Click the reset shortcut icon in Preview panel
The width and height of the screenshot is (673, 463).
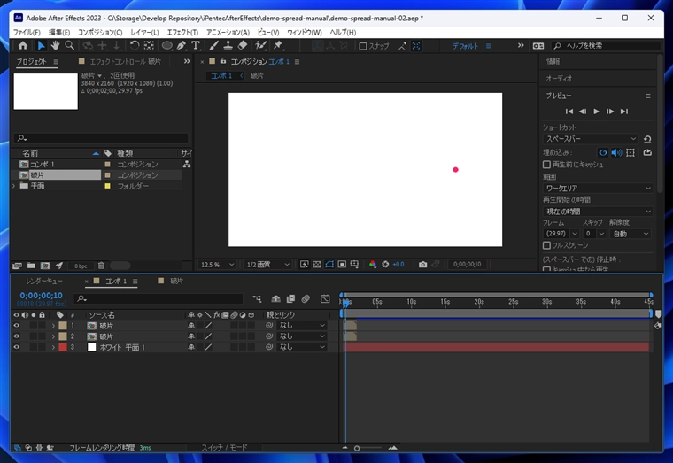647,139
